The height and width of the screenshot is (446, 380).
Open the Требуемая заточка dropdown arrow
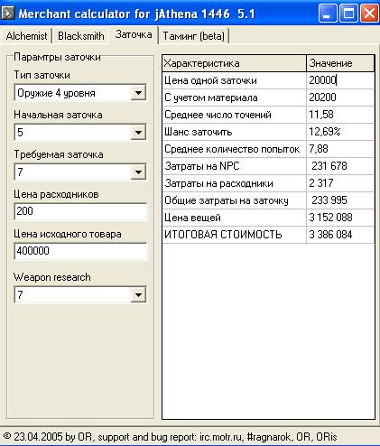138,172
